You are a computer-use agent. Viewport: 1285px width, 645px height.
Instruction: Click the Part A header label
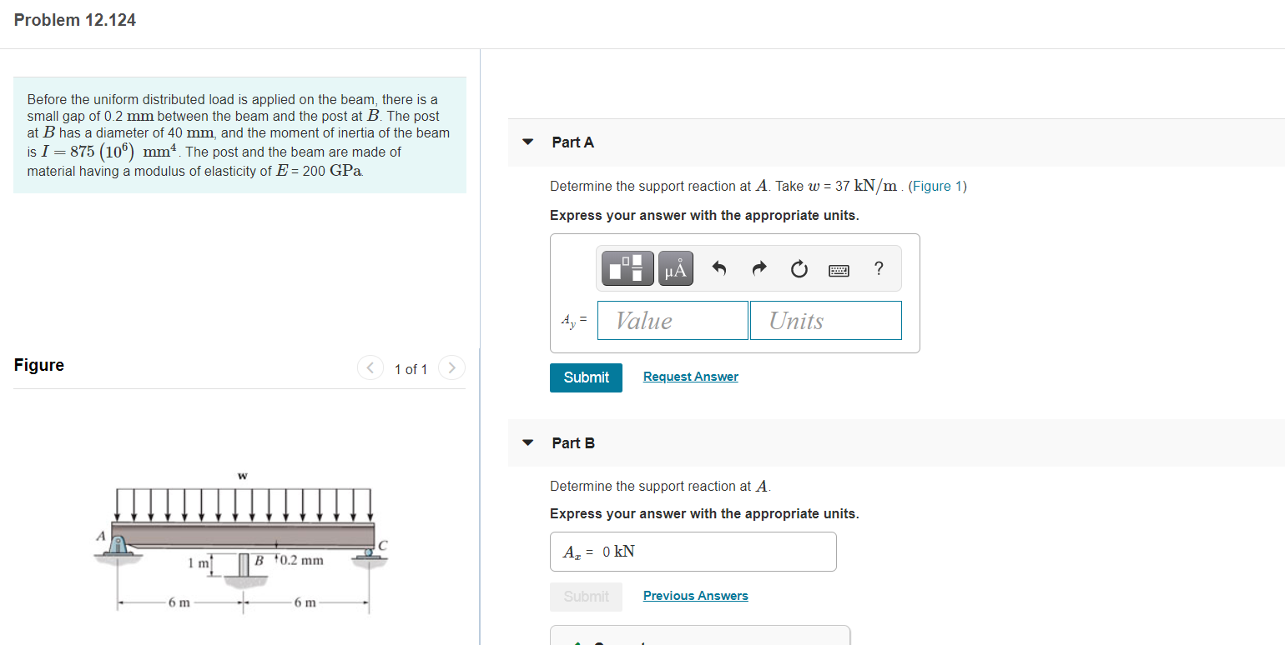572,142
